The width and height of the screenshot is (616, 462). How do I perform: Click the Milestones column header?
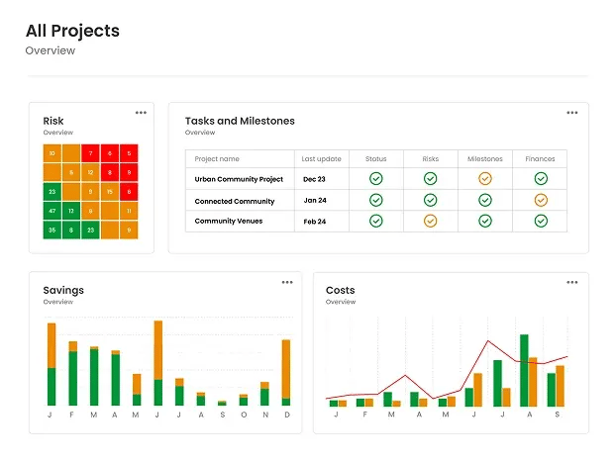pos(485,159)
